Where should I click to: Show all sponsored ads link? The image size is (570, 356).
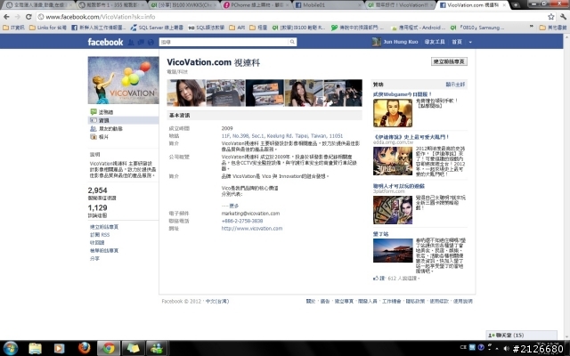455,85
